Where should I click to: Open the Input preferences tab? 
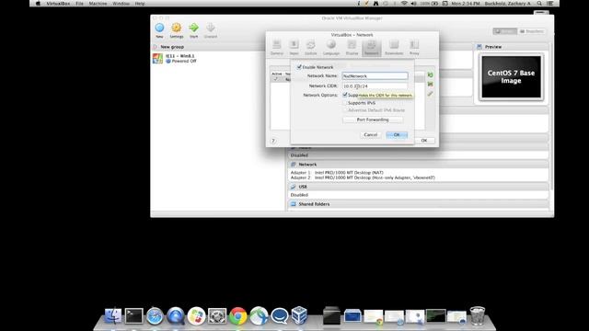click(294, 48)
